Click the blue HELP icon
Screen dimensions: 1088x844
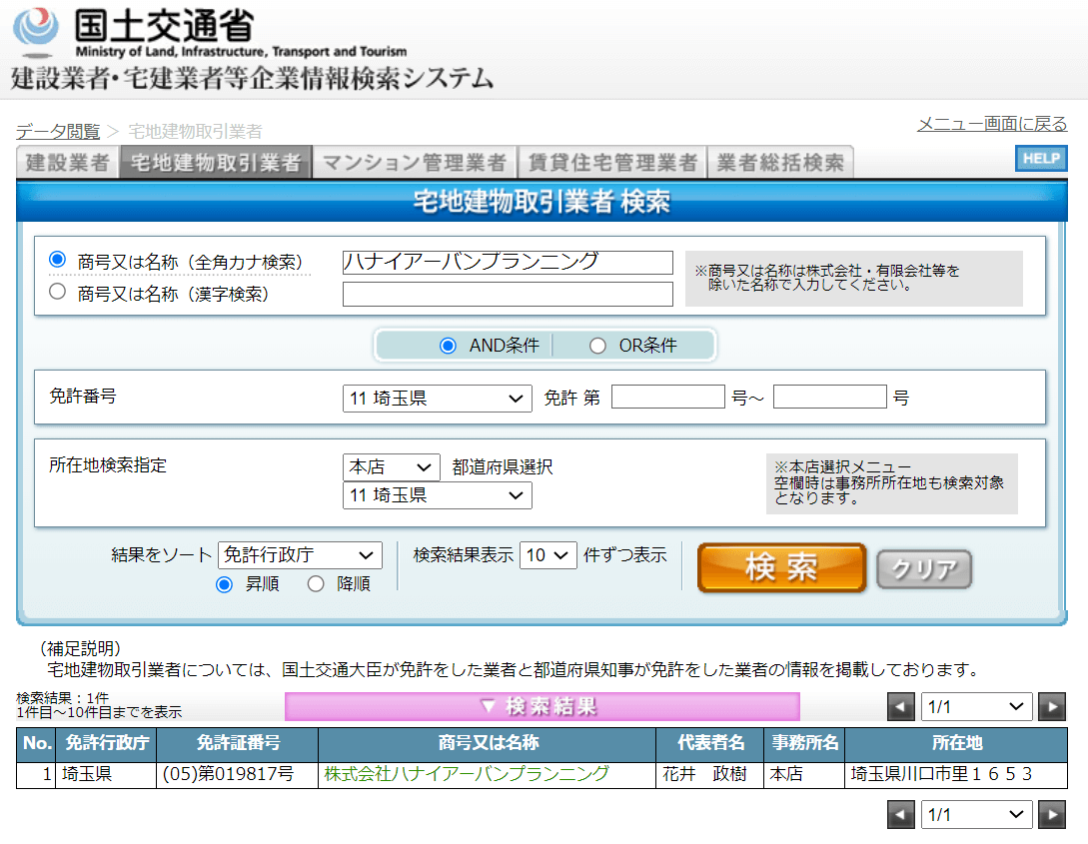tap(1040, 159)
